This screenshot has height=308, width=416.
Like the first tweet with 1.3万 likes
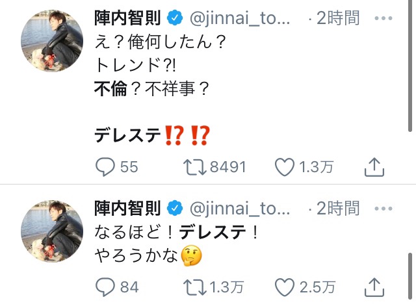285,167
